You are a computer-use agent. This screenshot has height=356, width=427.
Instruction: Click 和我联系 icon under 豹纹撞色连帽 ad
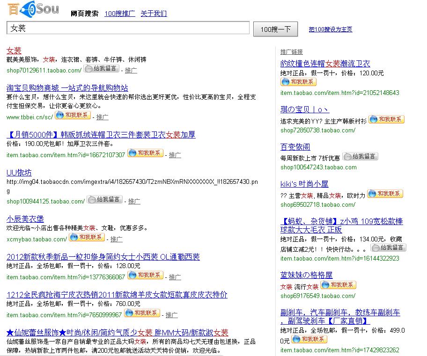coord(298,82)
